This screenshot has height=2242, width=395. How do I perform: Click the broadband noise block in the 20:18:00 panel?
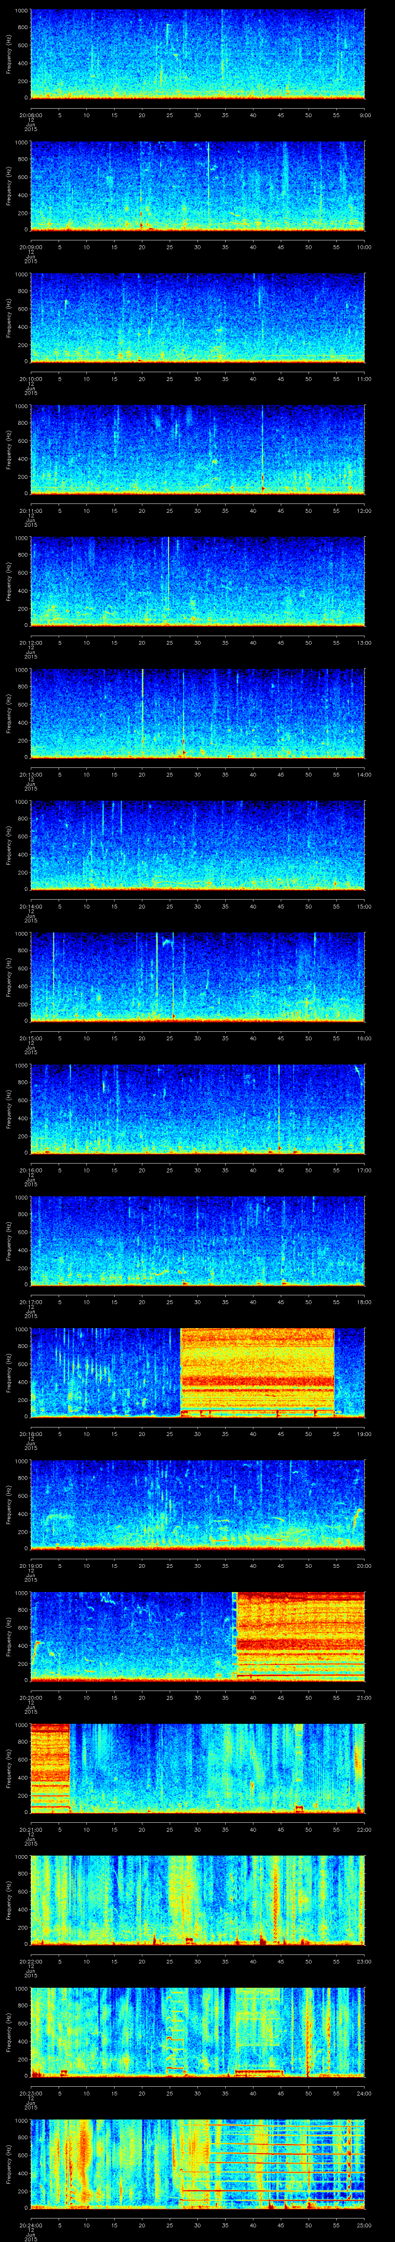coord(257,1373)
